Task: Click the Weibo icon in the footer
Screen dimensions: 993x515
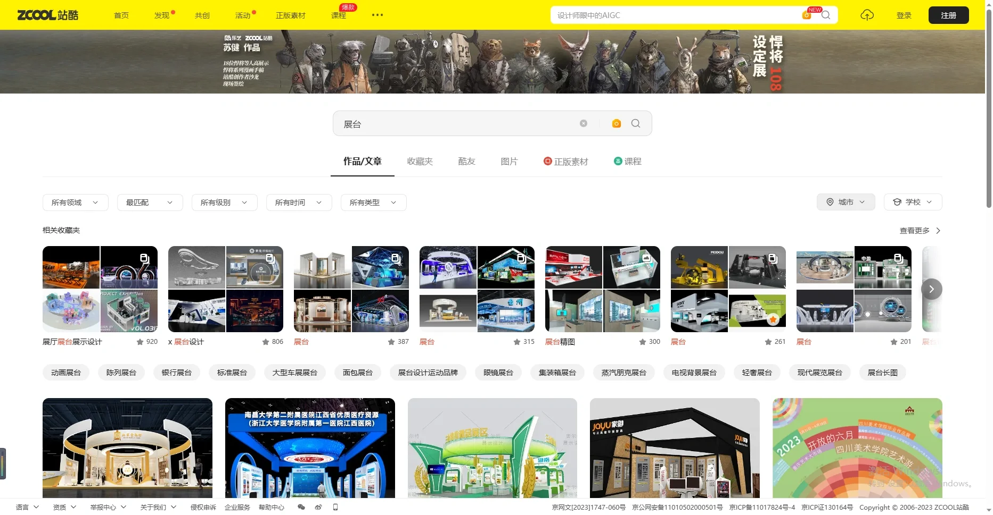Action: [318, 507]
